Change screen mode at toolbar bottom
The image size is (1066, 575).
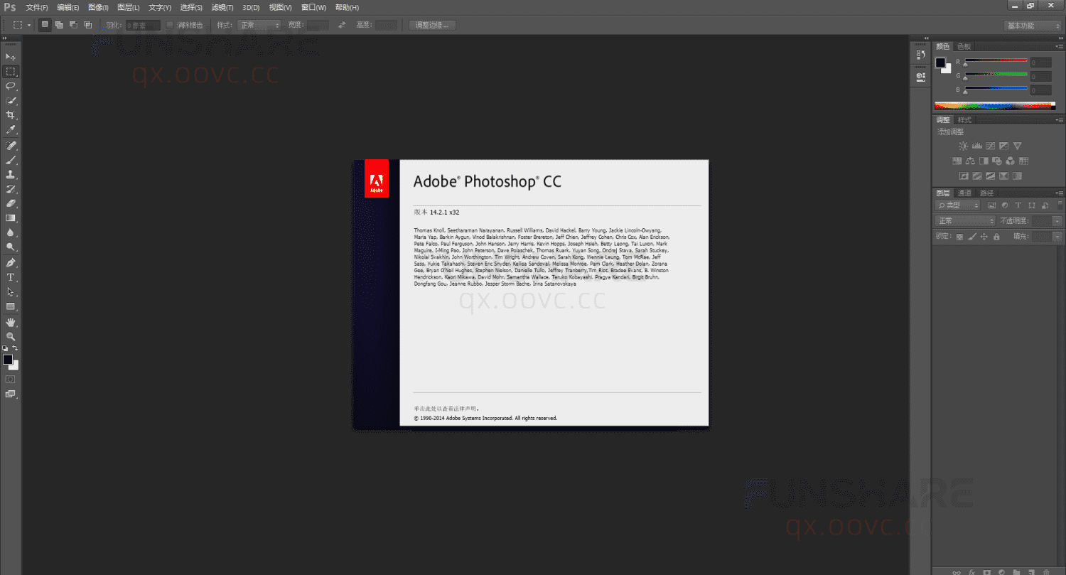click(11, 393)
